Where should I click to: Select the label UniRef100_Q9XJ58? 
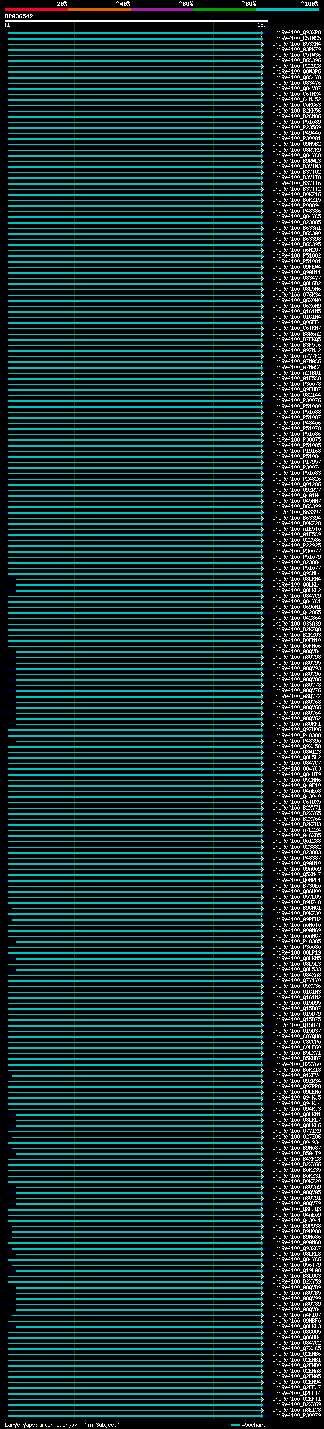[x=297, y=747]
